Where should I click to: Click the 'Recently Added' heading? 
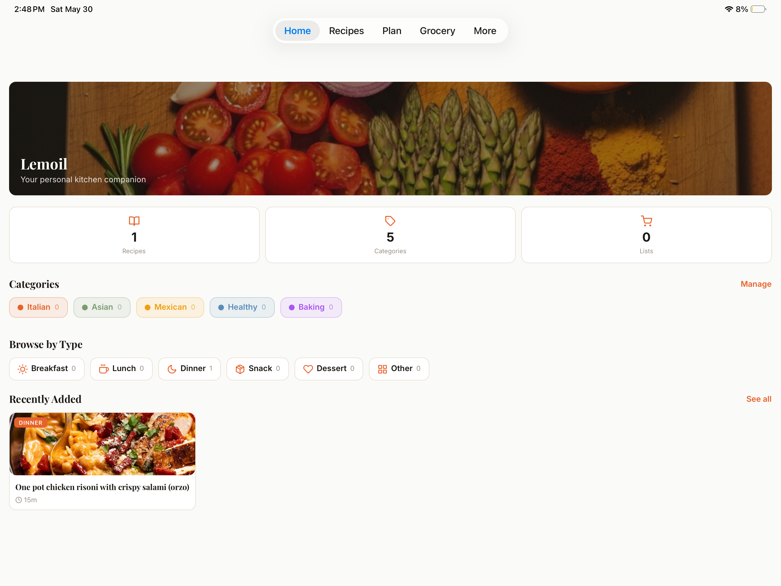45,399
